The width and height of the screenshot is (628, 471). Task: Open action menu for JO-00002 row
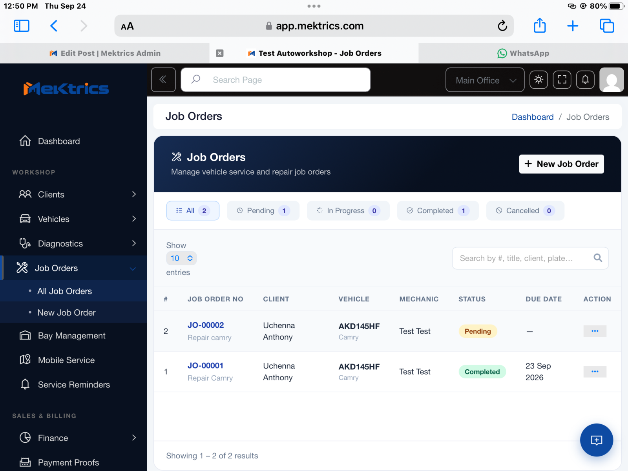point(595,331)
